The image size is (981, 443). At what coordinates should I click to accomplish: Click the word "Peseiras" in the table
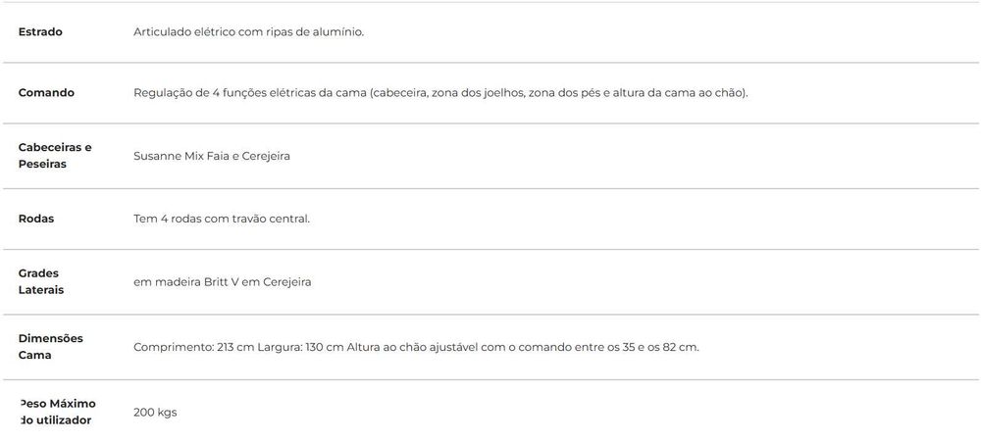click(42, 165)
